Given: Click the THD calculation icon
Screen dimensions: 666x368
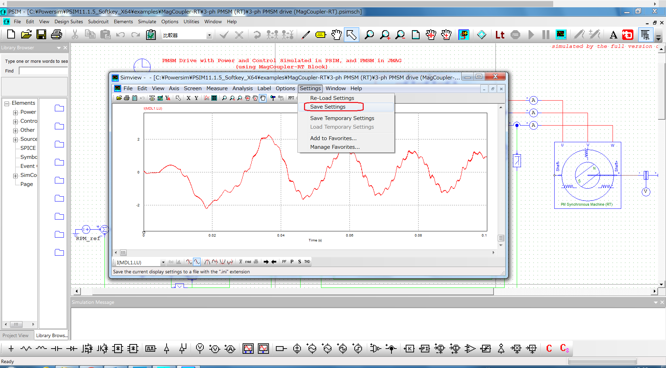Looking at the screenshot, I should coord(307,262).
